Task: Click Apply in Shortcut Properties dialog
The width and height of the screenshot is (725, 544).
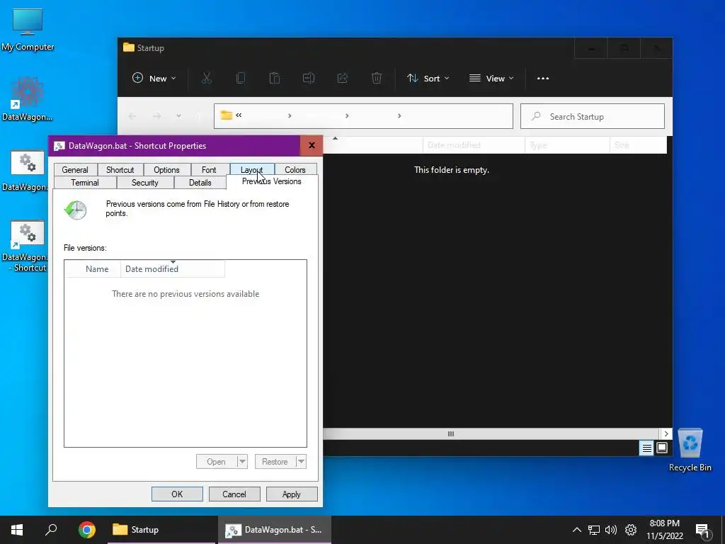Action: [292, 494]
